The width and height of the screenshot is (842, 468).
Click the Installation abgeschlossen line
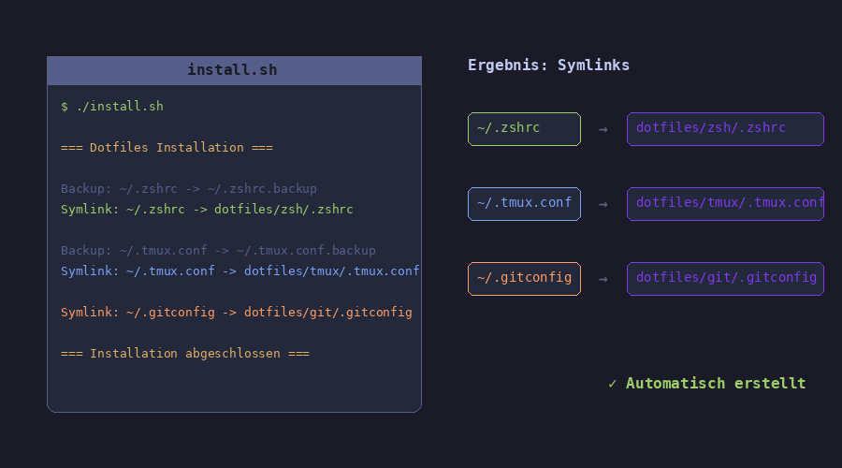tap(184, 354)
